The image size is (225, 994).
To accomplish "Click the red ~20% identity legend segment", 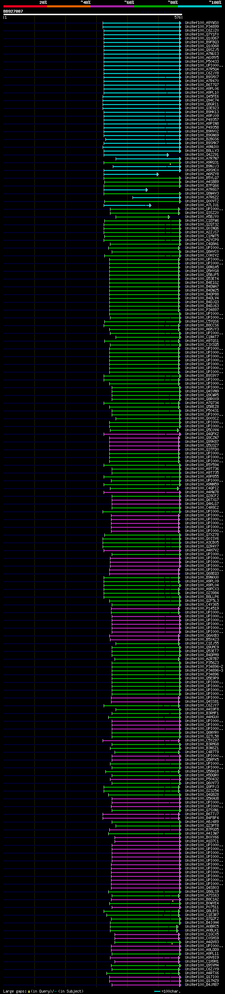I will point(25,6).
